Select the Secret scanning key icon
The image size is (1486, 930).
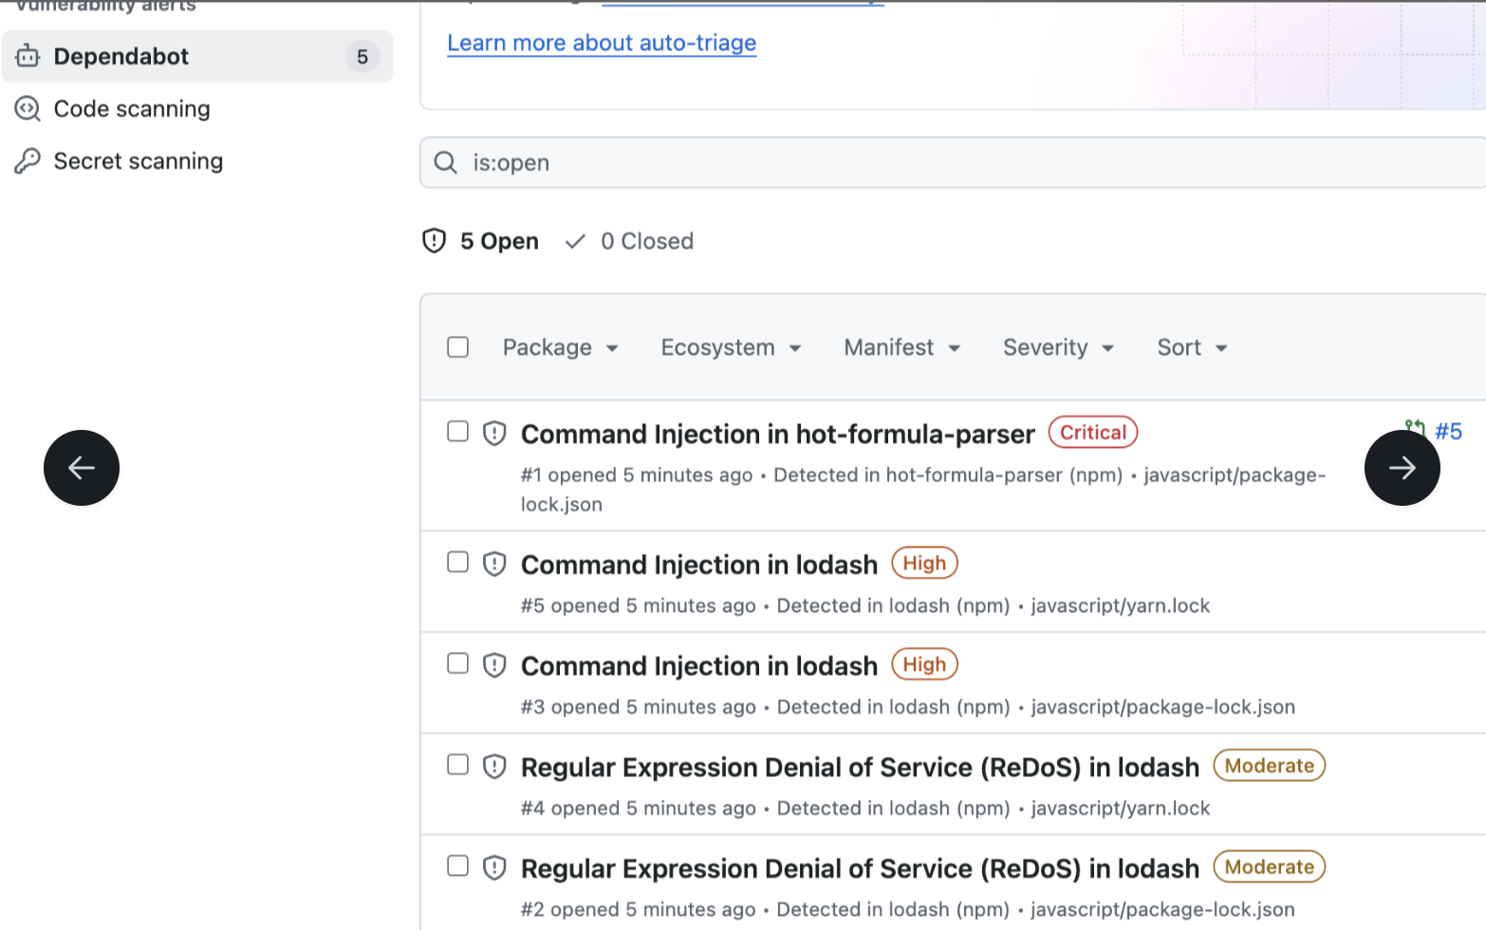click(27, 160)
